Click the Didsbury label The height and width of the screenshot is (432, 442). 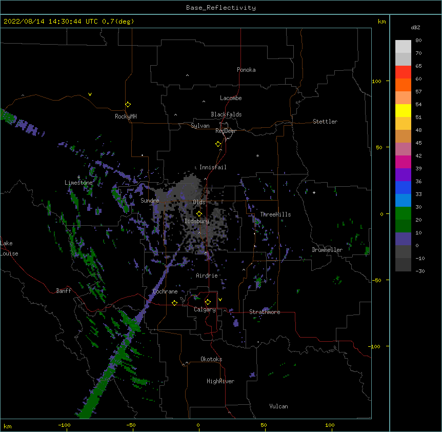(197, 221)
